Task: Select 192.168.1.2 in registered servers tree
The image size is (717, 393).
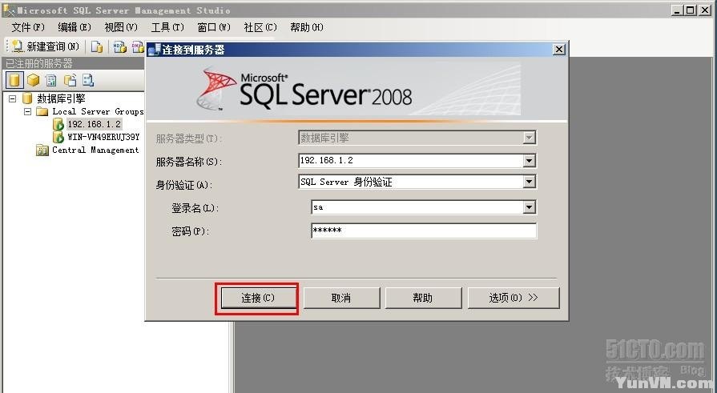Action: [94, 124]
